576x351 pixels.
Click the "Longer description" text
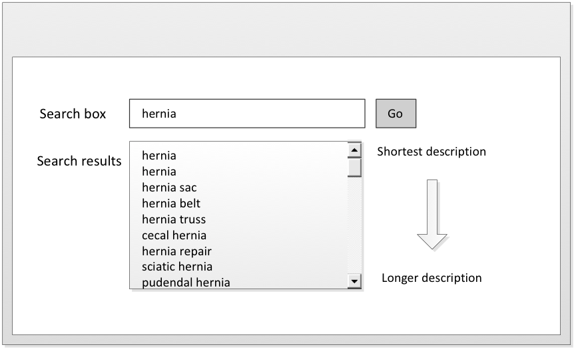tap(432, 278)
